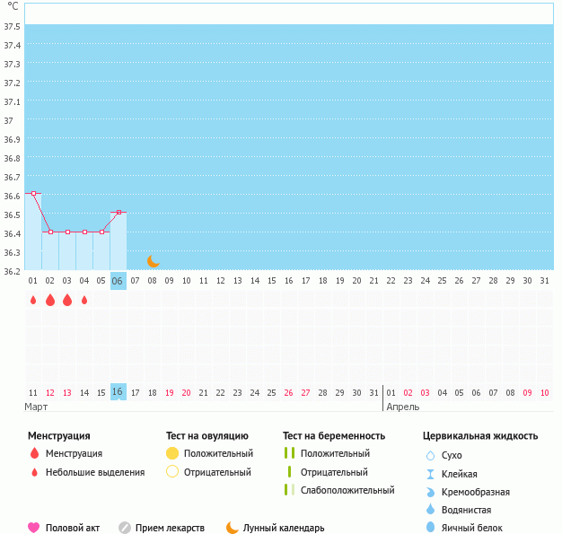Click the menstruation drop under day 02
Screen dimensions: 562x534
pyautogui.click(x=50, y=300)
